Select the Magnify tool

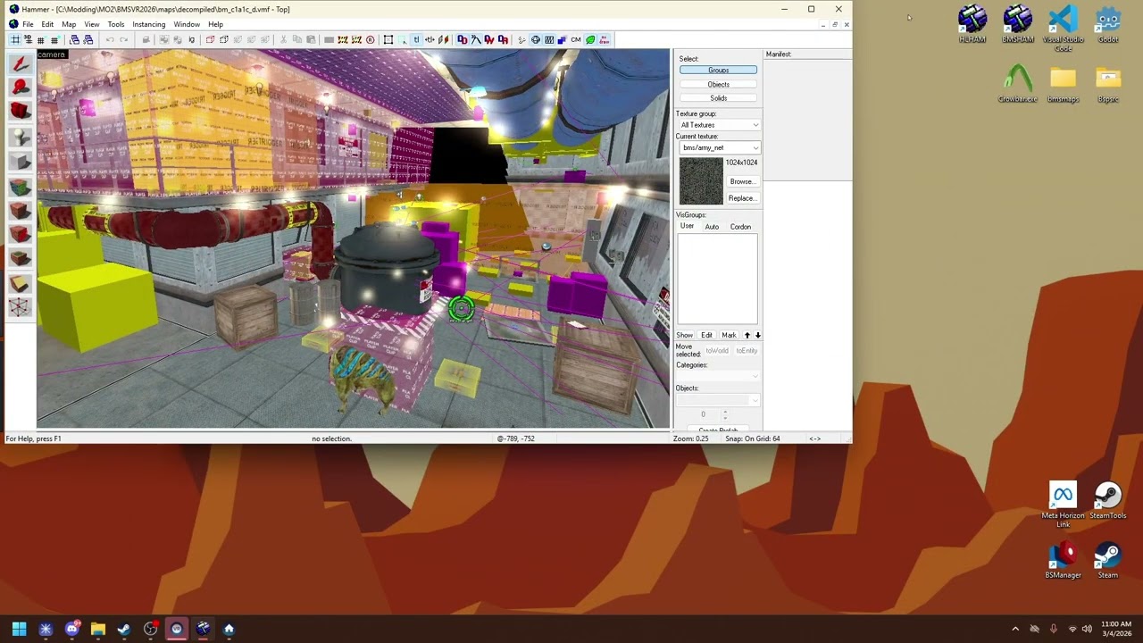tap(20, 87)
